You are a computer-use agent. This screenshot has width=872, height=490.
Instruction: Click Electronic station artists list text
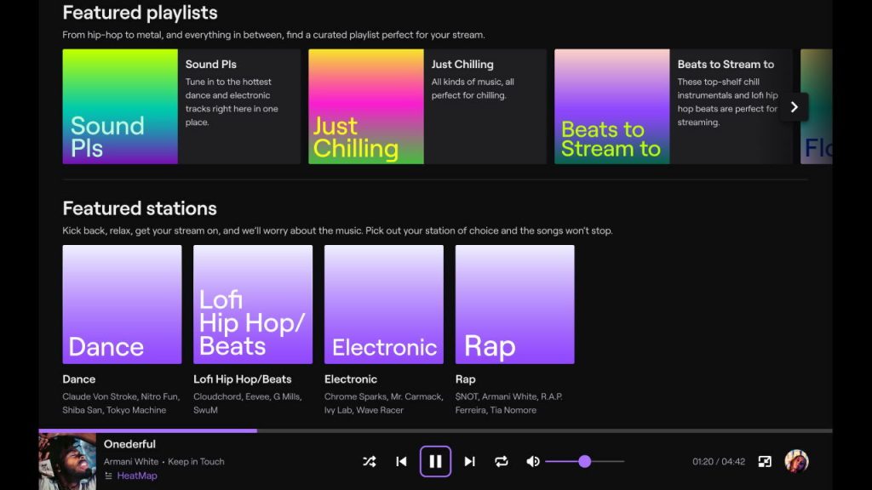click(384, 402)
